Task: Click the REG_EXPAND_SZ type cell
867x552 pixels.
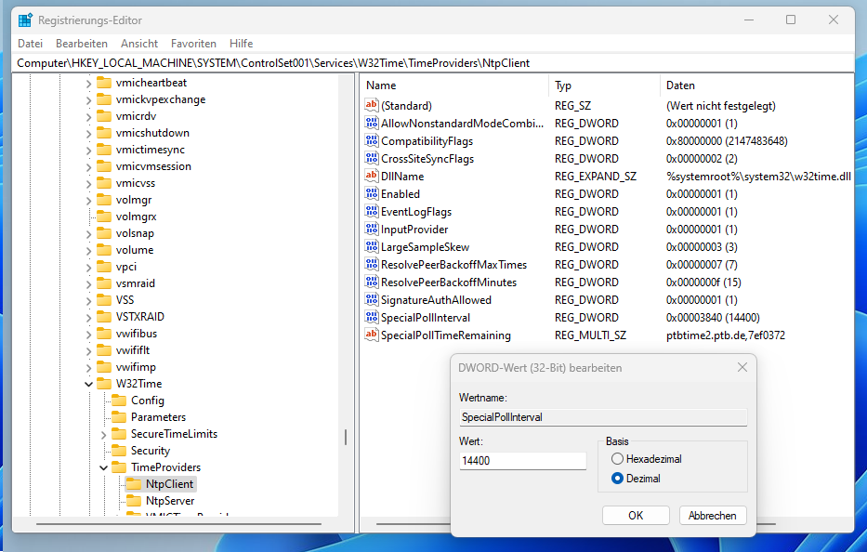Action: click(x=596, y=177)
